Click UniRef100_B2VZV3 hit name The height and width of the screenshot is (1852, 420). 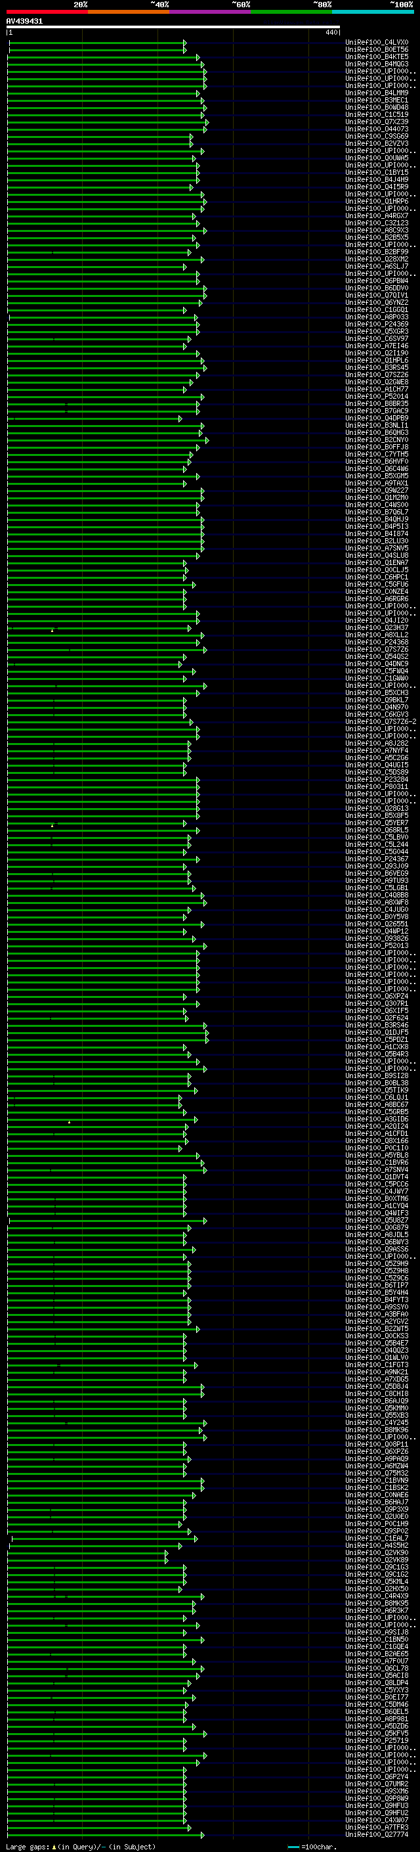point(377,143)
